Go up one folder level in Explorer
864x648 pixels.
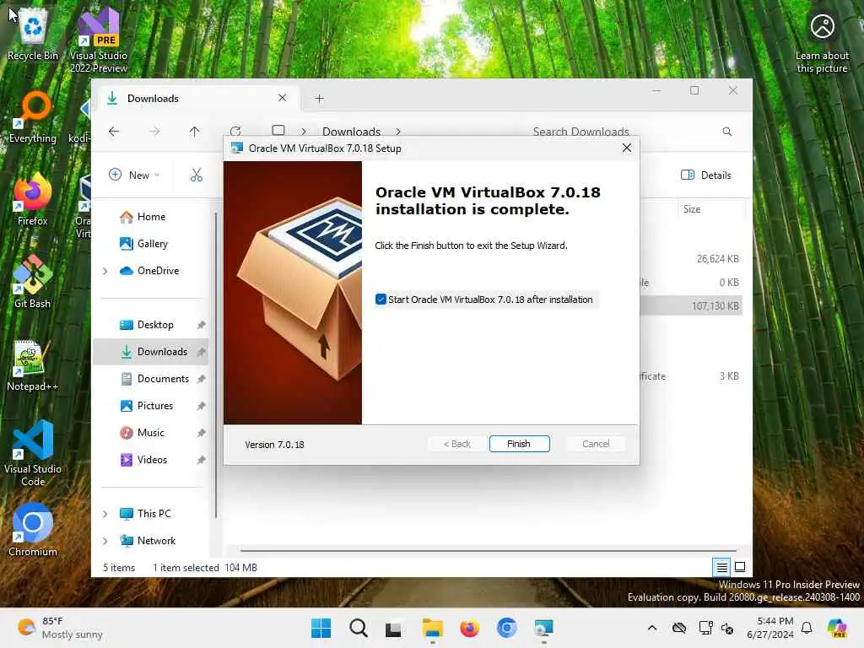pyautogui.click(x=195, y=131)
